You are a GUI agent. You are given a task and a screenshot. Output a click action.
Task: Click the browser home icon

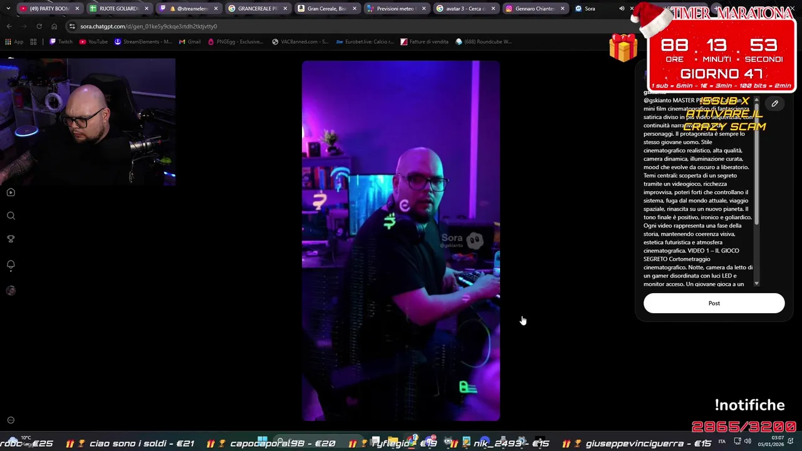pos(54,26)
